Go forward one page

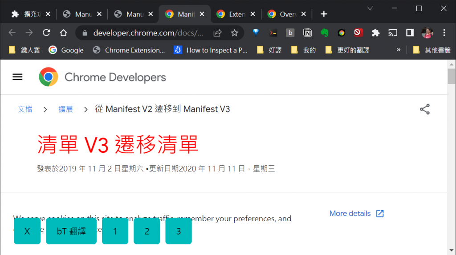pos(29,33)
